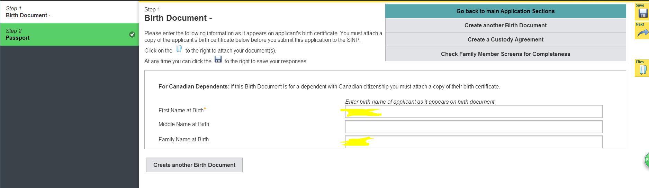This screenshot has height=188, width=649.
Task: Choose Create another Birth Document menu item
Action: tap(505, 25)
